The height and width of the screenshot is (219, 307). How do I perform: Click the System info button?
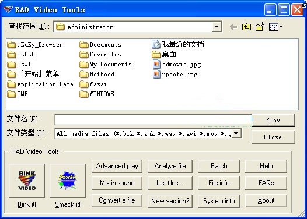tap(219, 200)
